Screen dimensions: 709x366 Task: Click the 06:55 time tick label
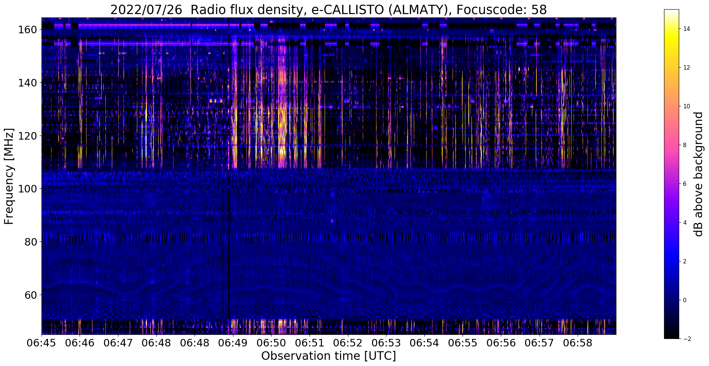point(463,343)
